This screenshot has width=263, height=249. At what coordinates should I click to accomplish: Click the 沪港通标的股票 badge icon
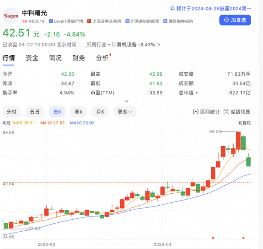click(127, 21)
